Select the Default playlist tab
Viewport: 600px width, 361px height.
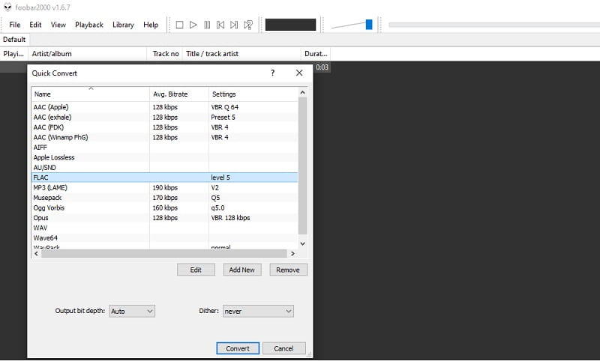pos(14,40)
